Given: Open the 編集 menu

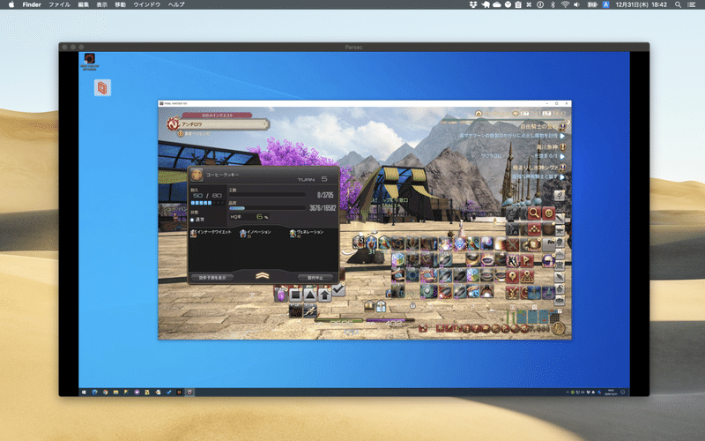Looking at the screenshot, I should point(83,4).
